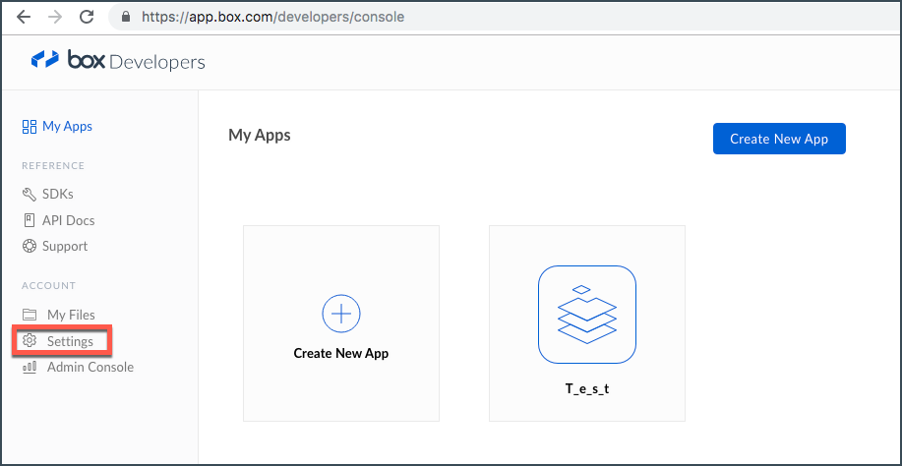Click the My Apps page heading

[260, 135]
